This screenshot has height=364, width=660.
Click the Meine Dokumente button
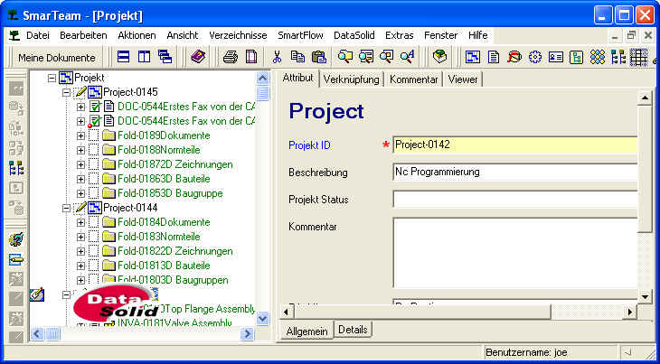click(x=57, y=58)
